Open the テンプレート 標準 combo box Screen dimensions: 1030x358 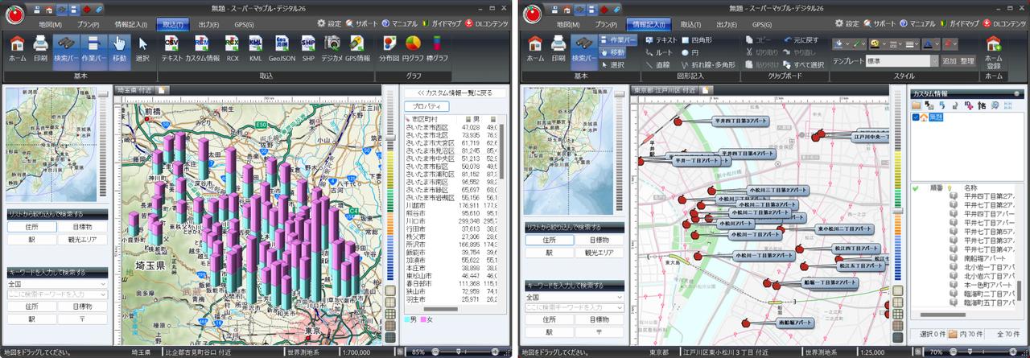(x=901, y=61)
